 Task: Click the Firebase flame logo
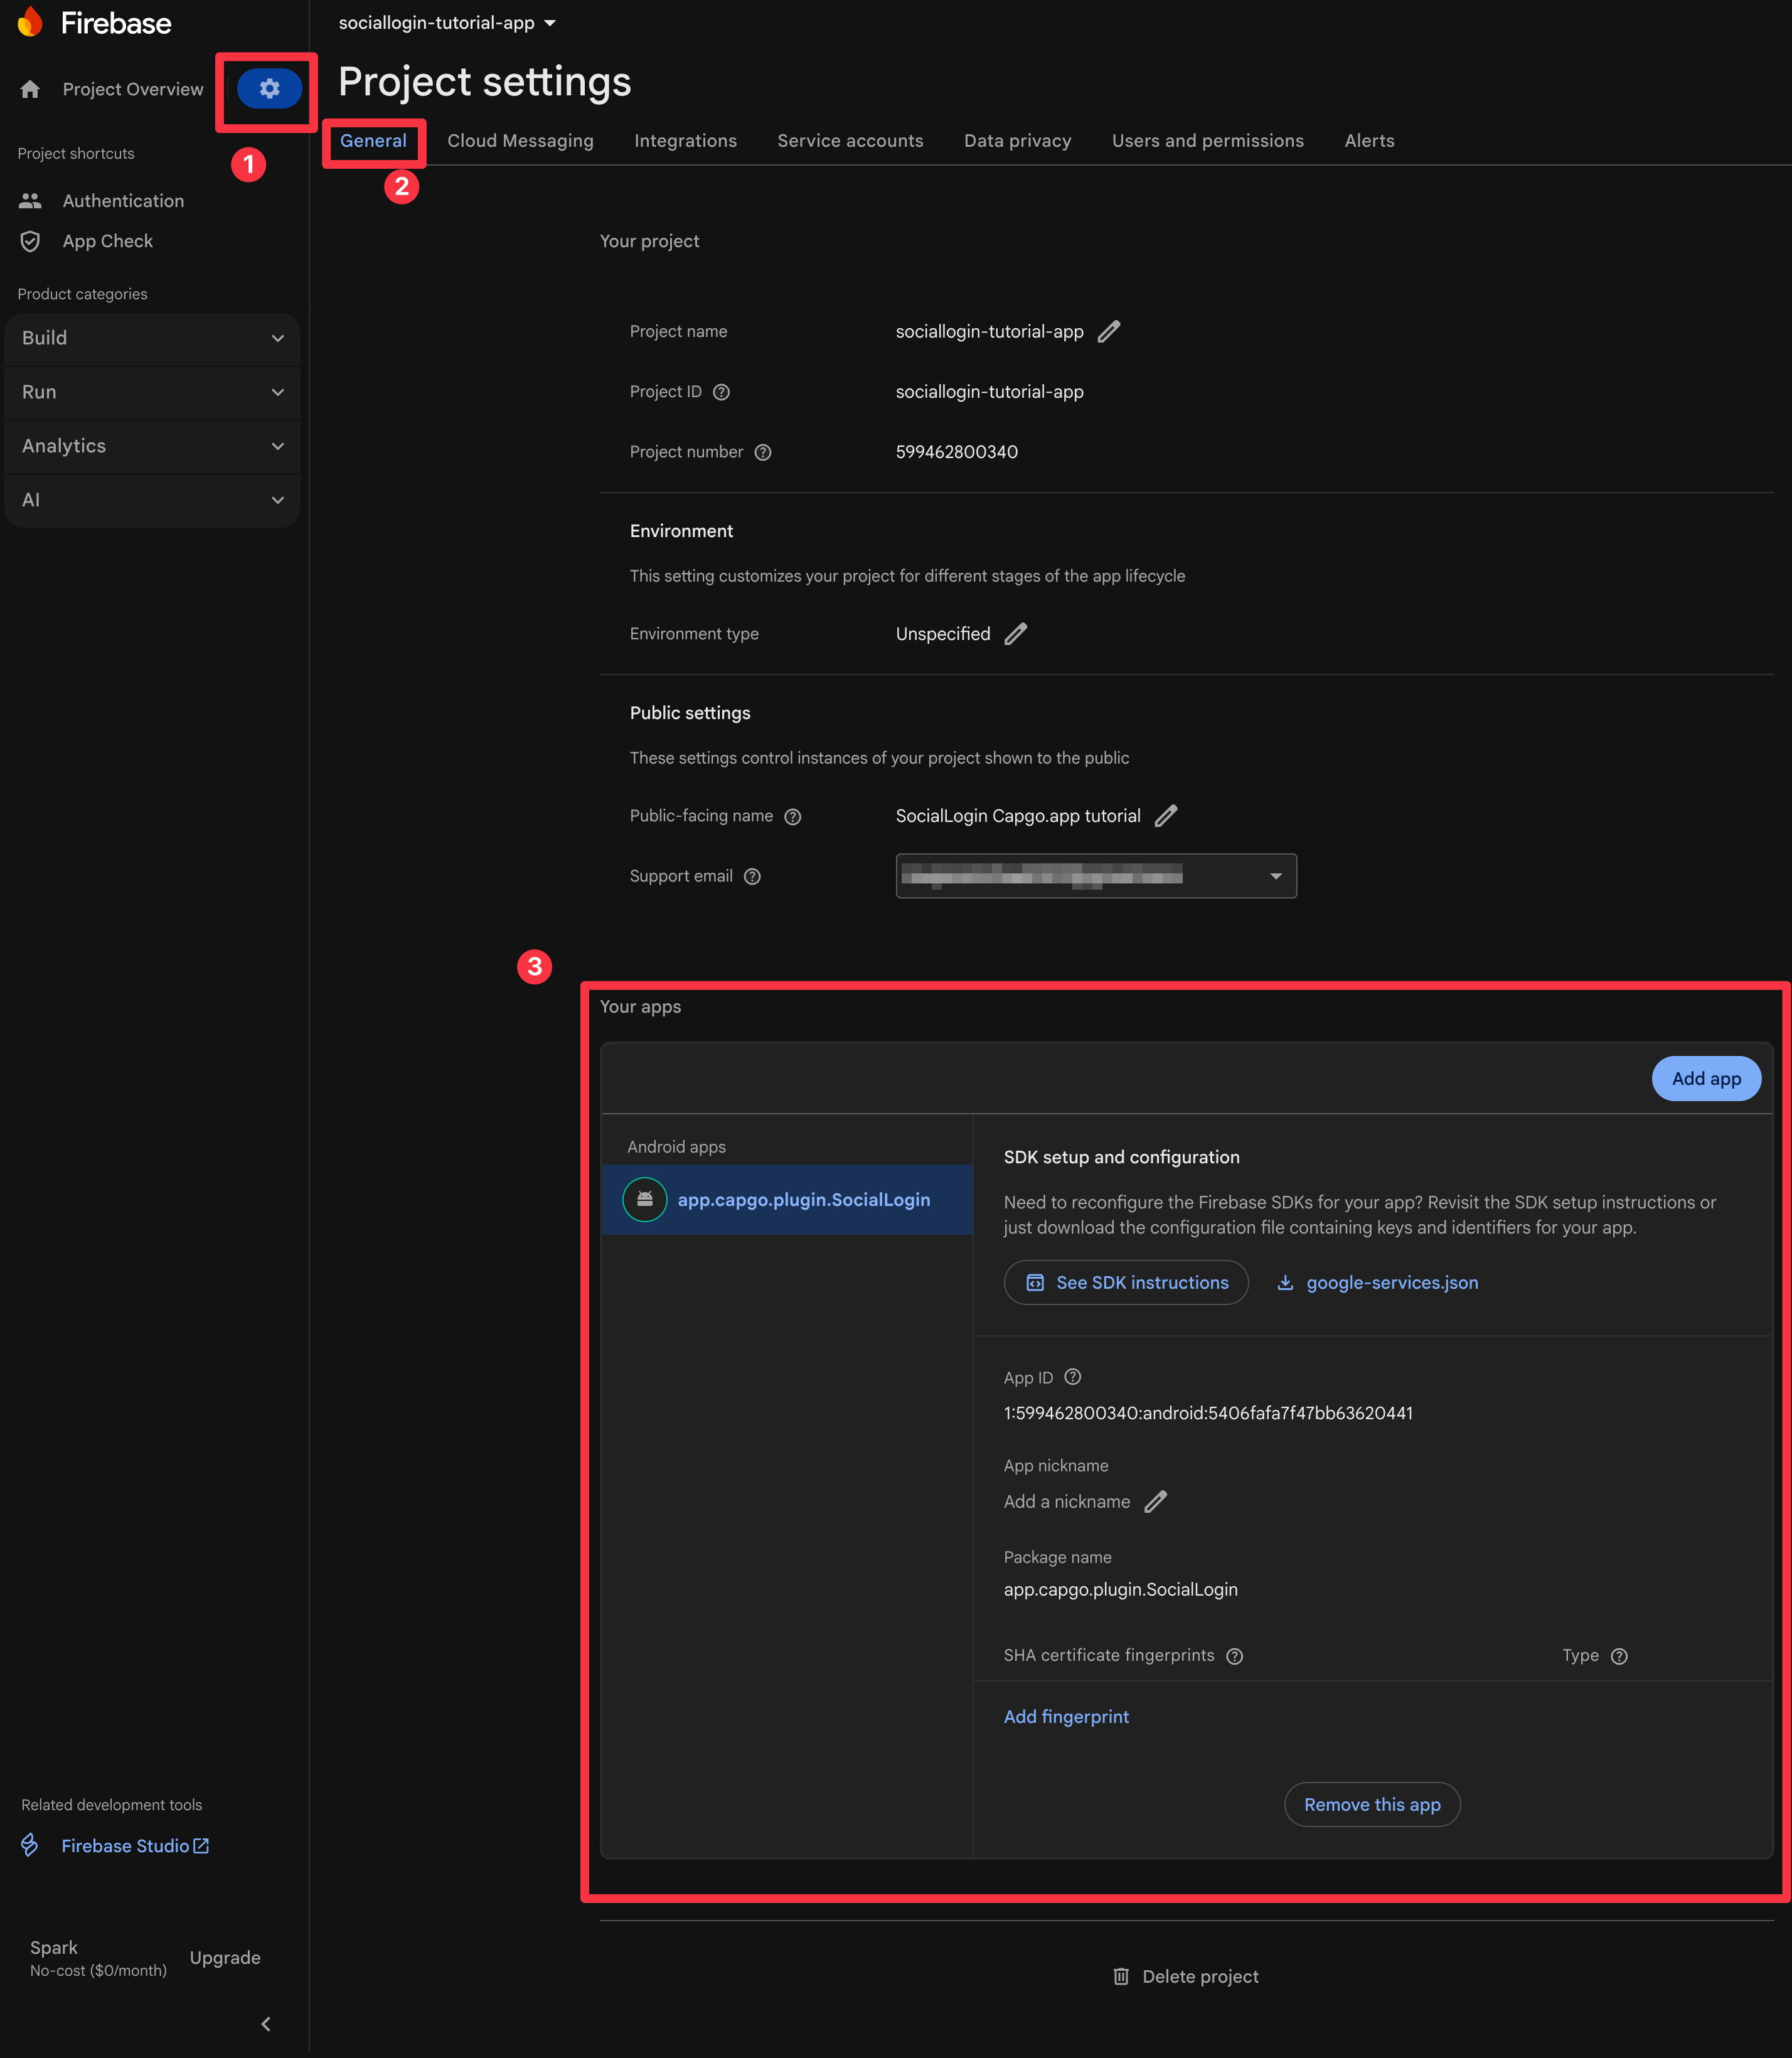31,22
